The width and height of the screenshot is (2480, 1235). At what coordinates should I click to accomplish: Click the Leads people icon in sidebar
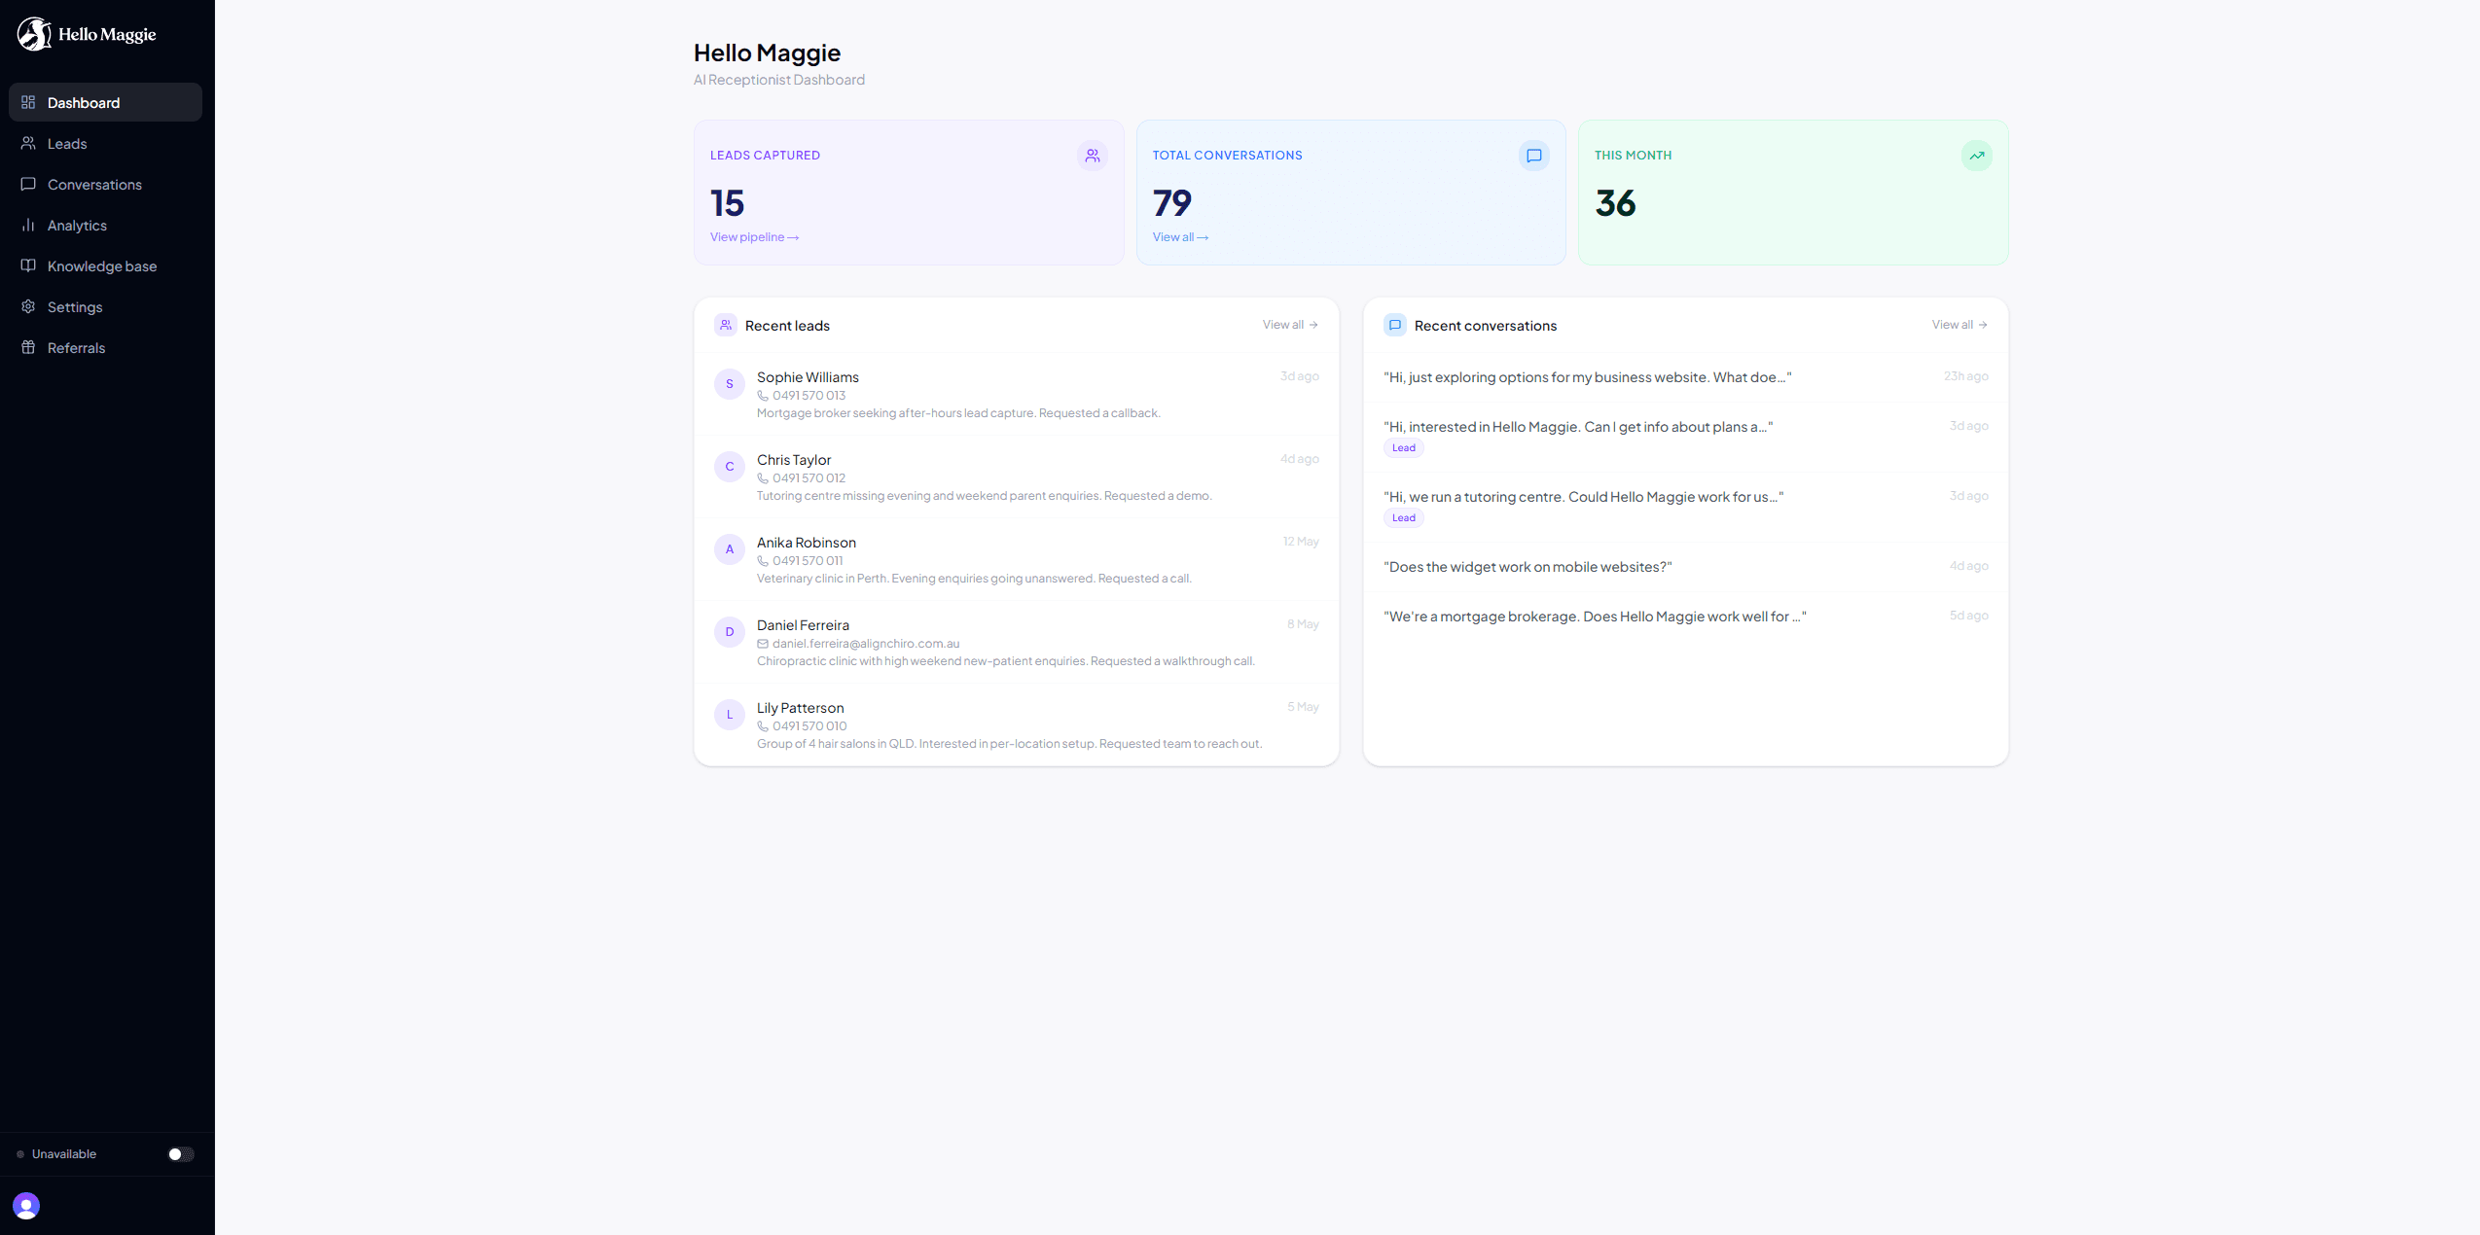click(x=28, y=143)
